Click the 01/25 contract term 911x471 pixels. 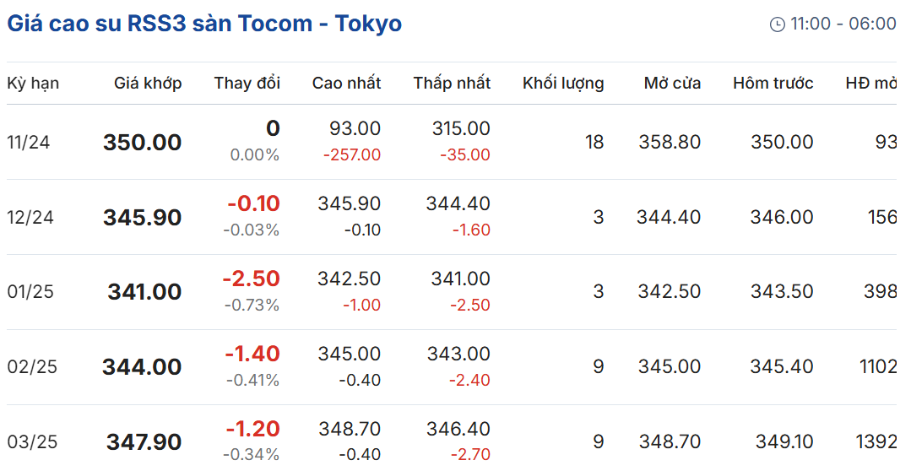(x=30, y=291)
